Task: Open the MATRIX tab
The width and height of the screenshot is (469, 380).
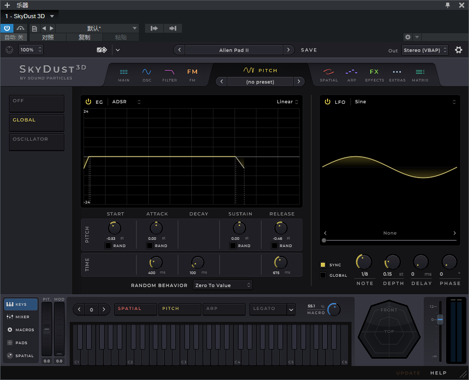Action: coord(420,75)
